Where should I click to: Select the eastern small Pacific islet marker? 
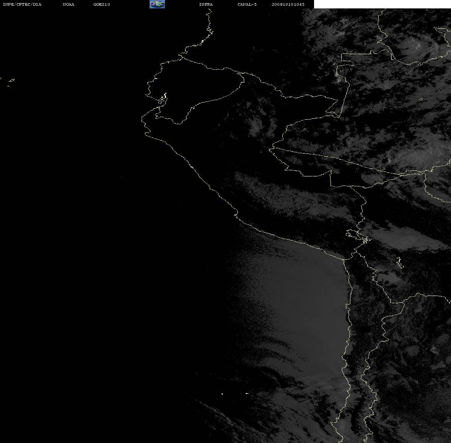click(x=247, y=393)
